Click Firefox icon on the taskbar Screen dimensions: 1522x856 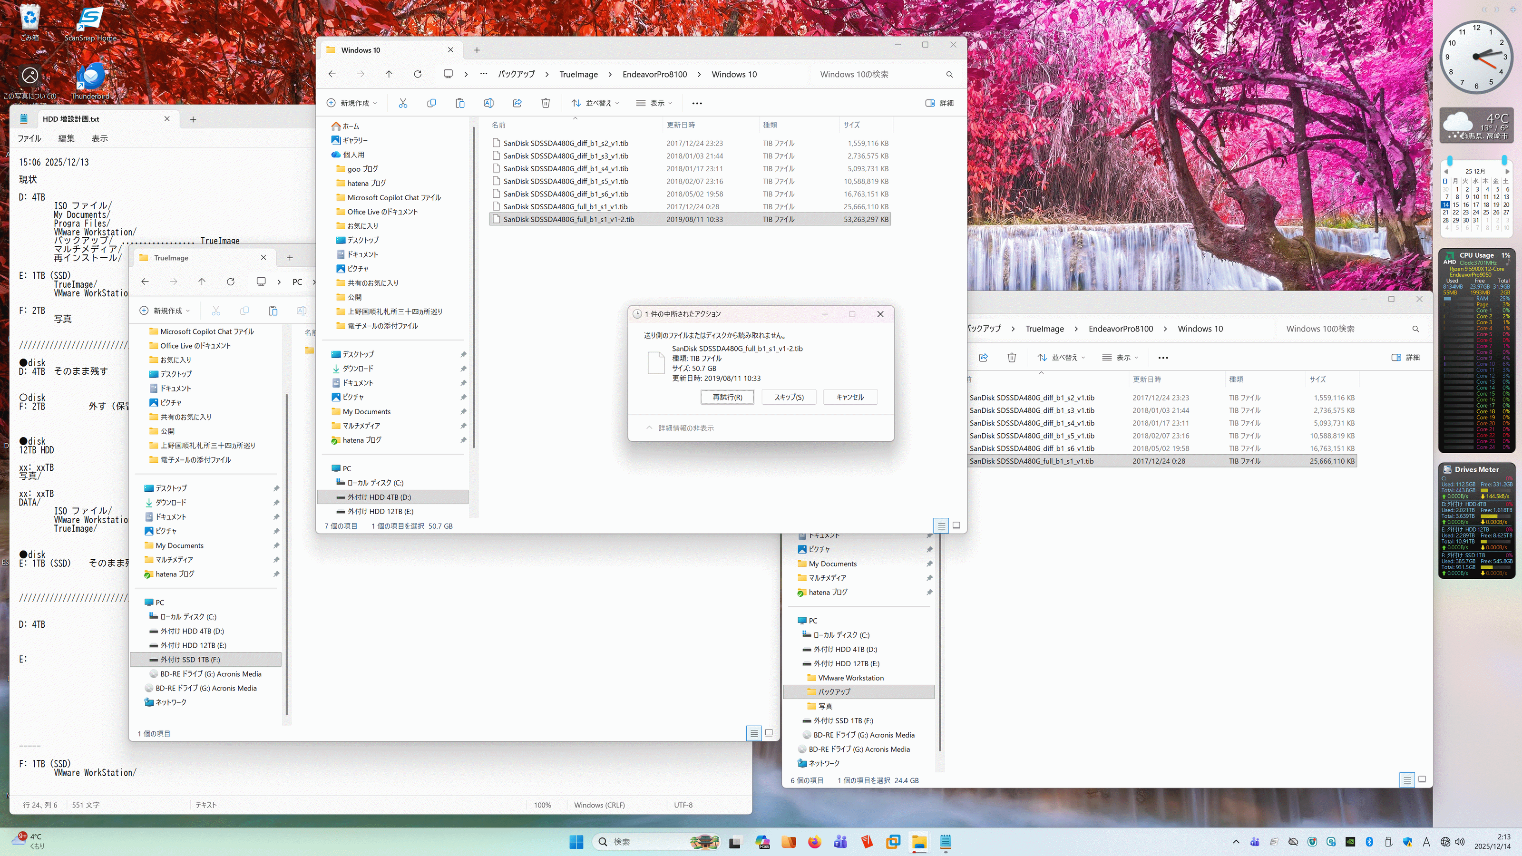point(814,842)
